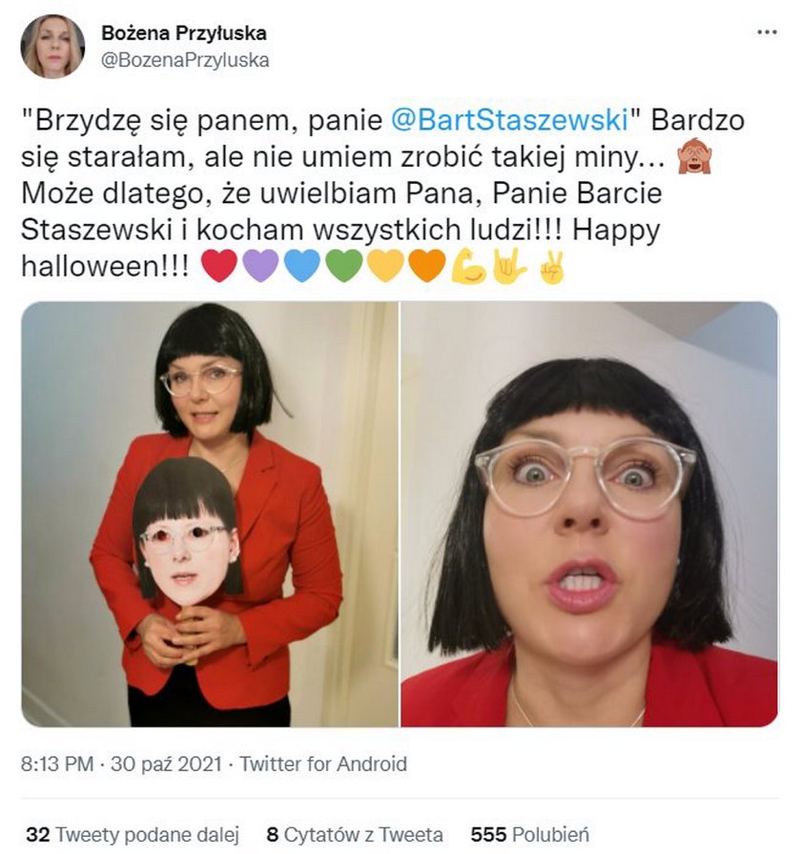The height and width of the screenshot is (854, 801).
Task: Click the 8:13 PM tweet timestamp
Action: 57,763
